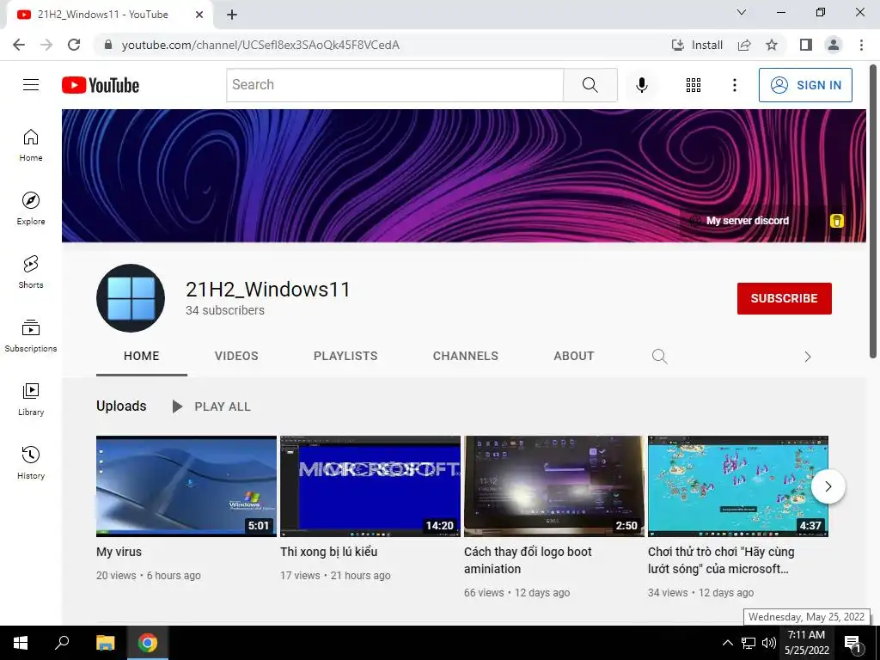Open Chrome profile avatar
Screen dimensions: 880x660
[x=834, y=45]
